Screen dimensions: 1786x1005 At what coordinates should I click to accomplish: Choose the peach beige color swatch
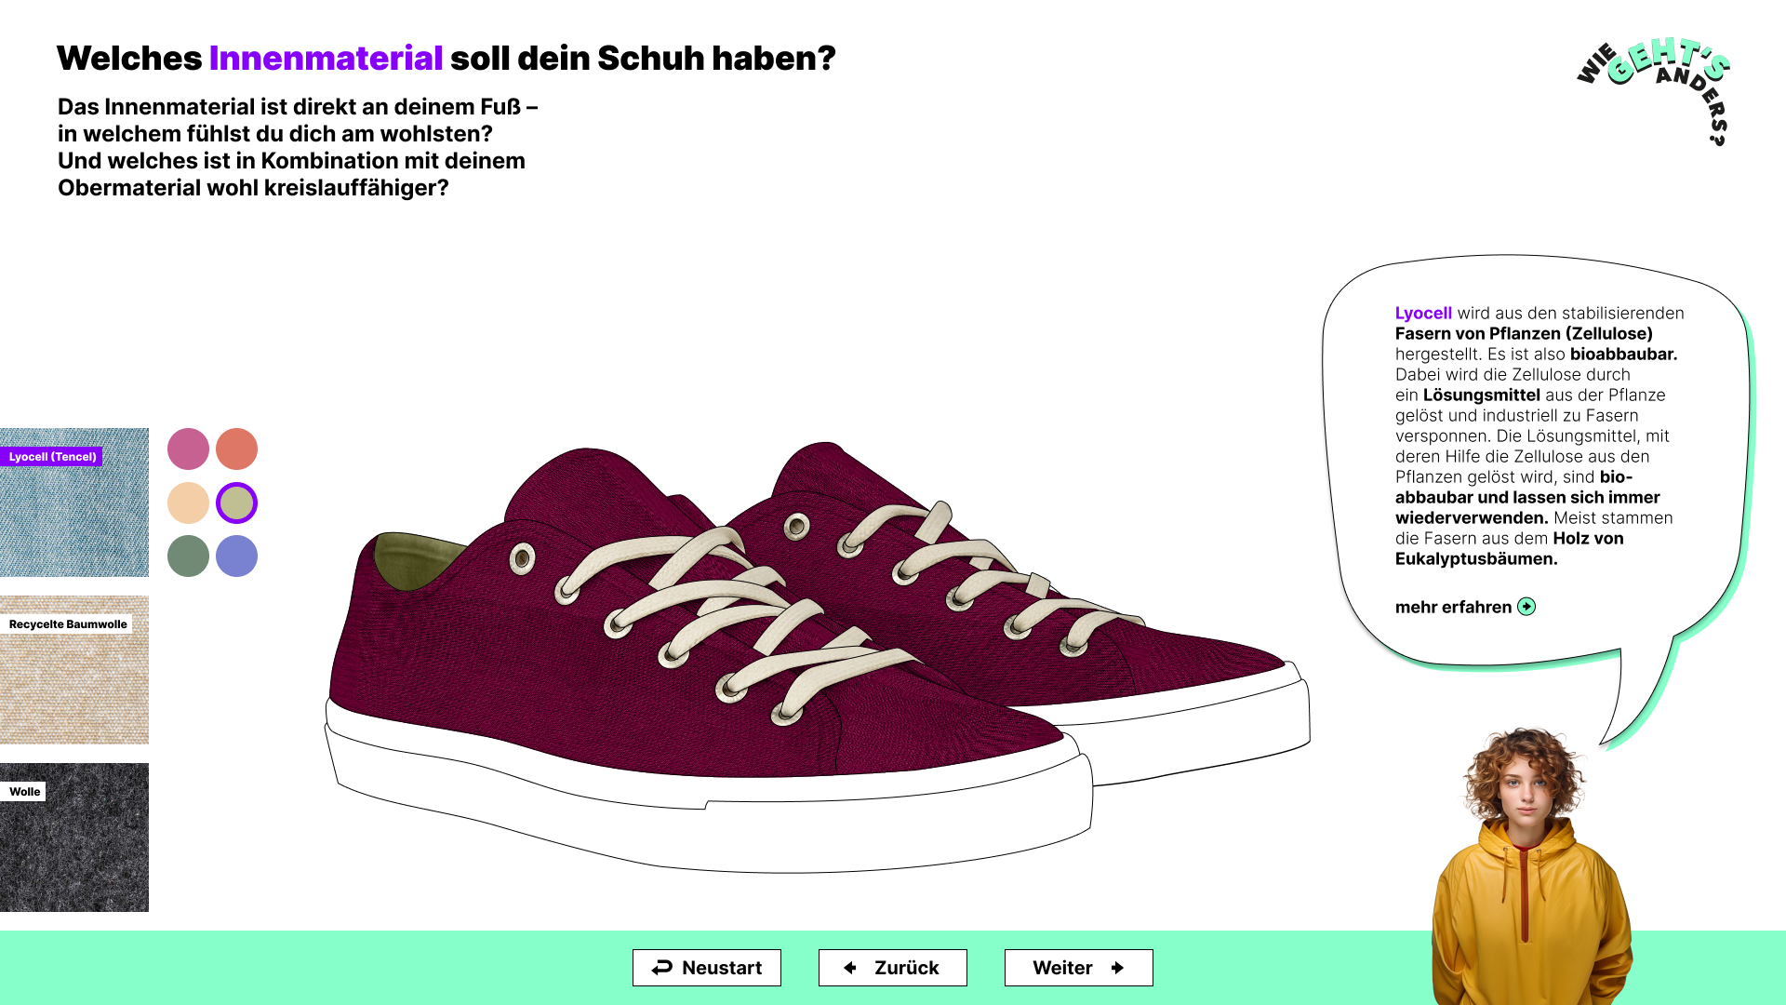188,502
